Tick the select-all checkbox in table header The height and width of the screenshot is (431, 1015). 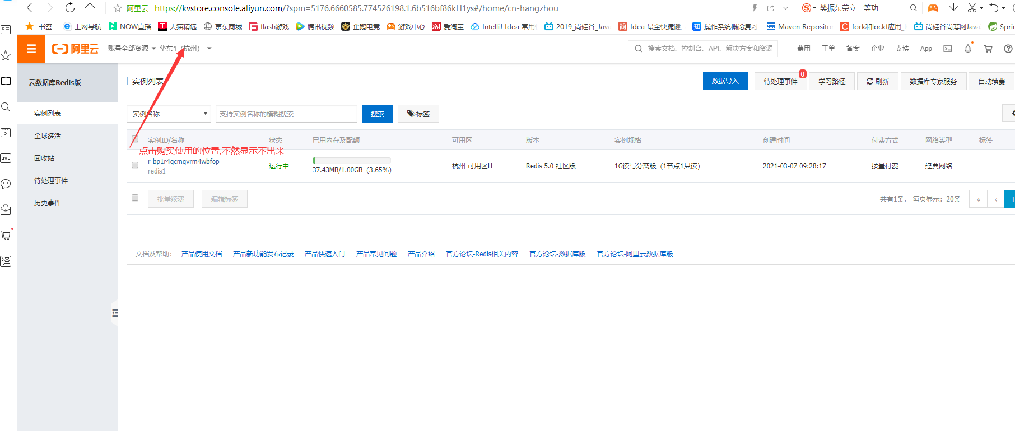(135, 139)
